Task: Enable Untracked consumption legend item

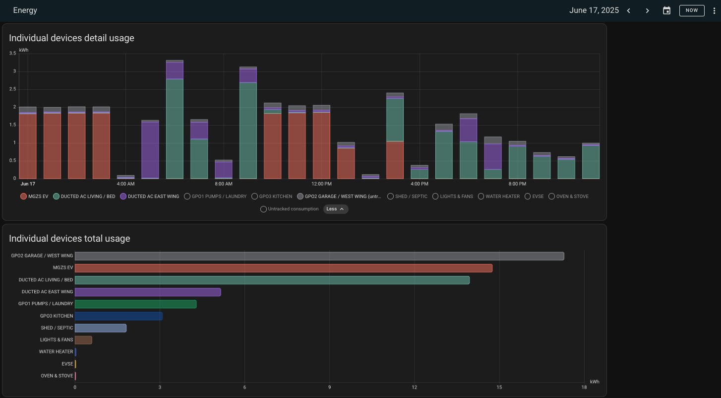Action: [290, 209]
